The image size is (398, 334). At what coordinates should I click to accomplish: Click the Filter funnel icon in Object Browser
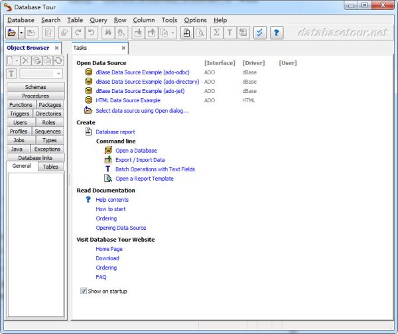pos(11,74)
